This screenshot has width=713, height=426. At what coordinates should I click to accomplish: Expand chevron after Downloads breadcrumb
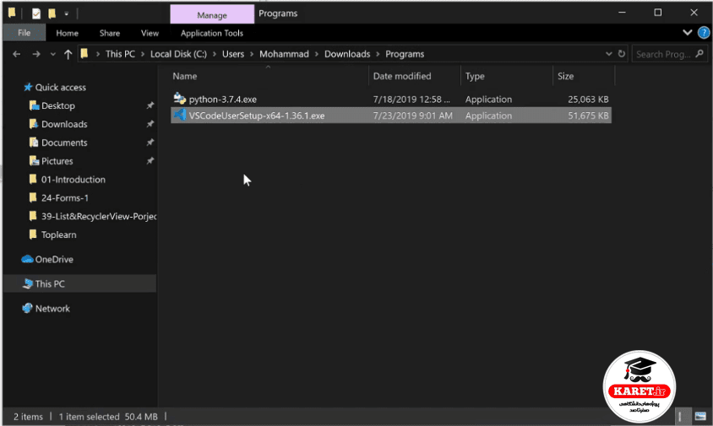(378, 54)
